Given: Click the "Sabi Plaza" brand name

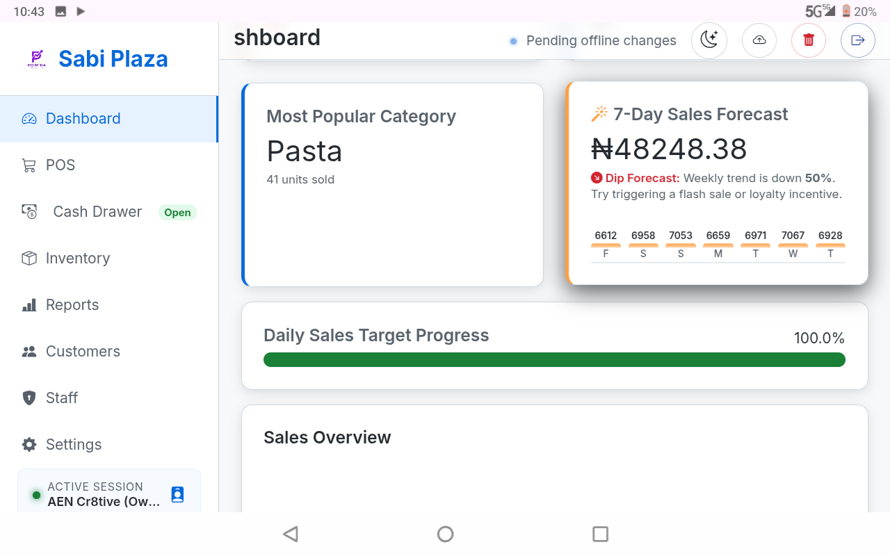Looking at the screenshot, I should point(113,58).
